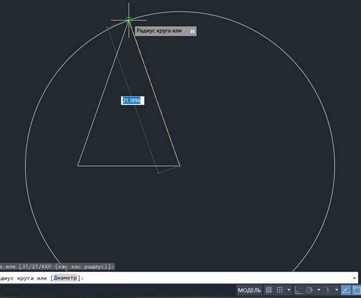Image resolution: width=361 pixels, height=298 pixels.
Task: Toggle ortho mode right-angle icon
Action: point(298,290)
